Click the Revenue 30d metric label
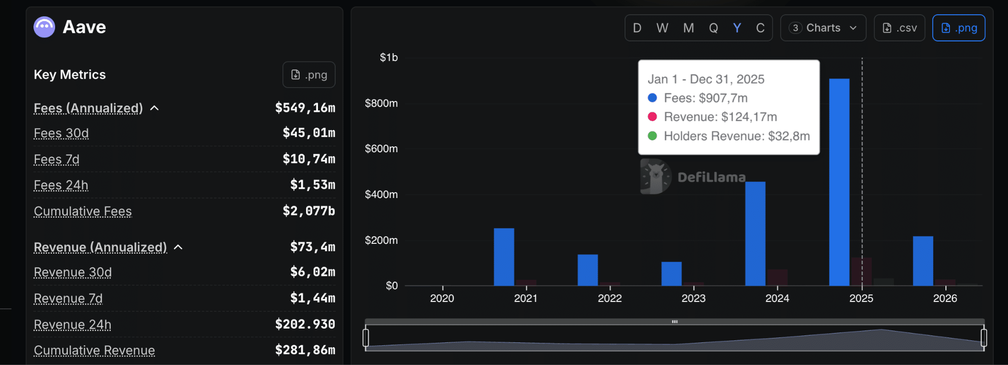 coord(73,272)
